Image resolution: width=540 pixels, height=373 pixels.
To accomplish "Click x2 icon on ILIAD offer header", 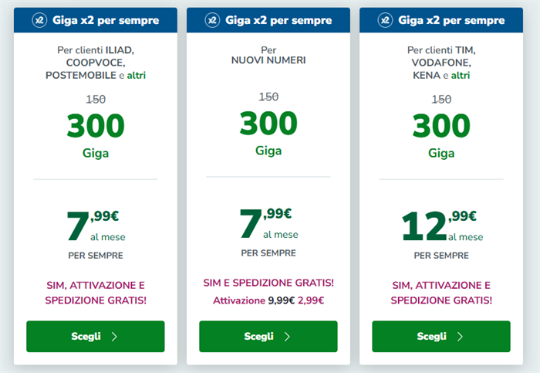I will (x=39, y=20).
